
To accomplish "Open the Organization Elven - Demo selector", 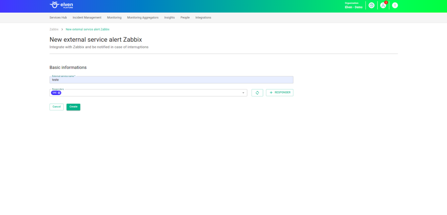I will pyautogui.click(x=354, y=5).
